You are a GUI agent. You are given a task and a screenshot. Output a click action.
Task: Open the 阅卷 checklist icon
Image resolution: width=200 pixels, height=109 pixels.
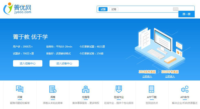(x=53, y=89)
